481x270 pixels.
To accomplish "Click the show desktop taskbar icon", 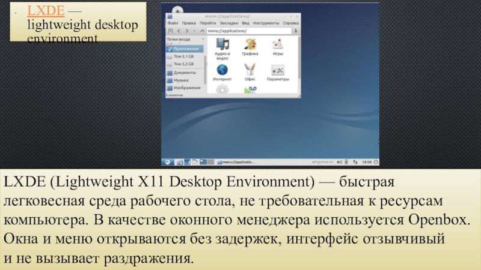I will click(195, 162).
